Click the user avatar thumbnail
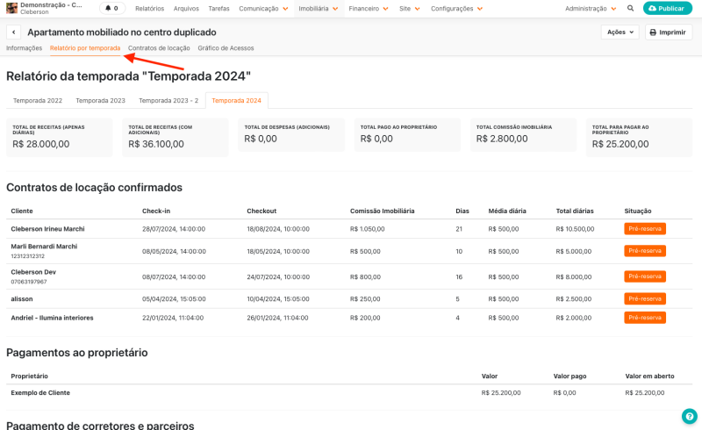The width and height of the screenshot is (702, 430). tap(11, 8)
